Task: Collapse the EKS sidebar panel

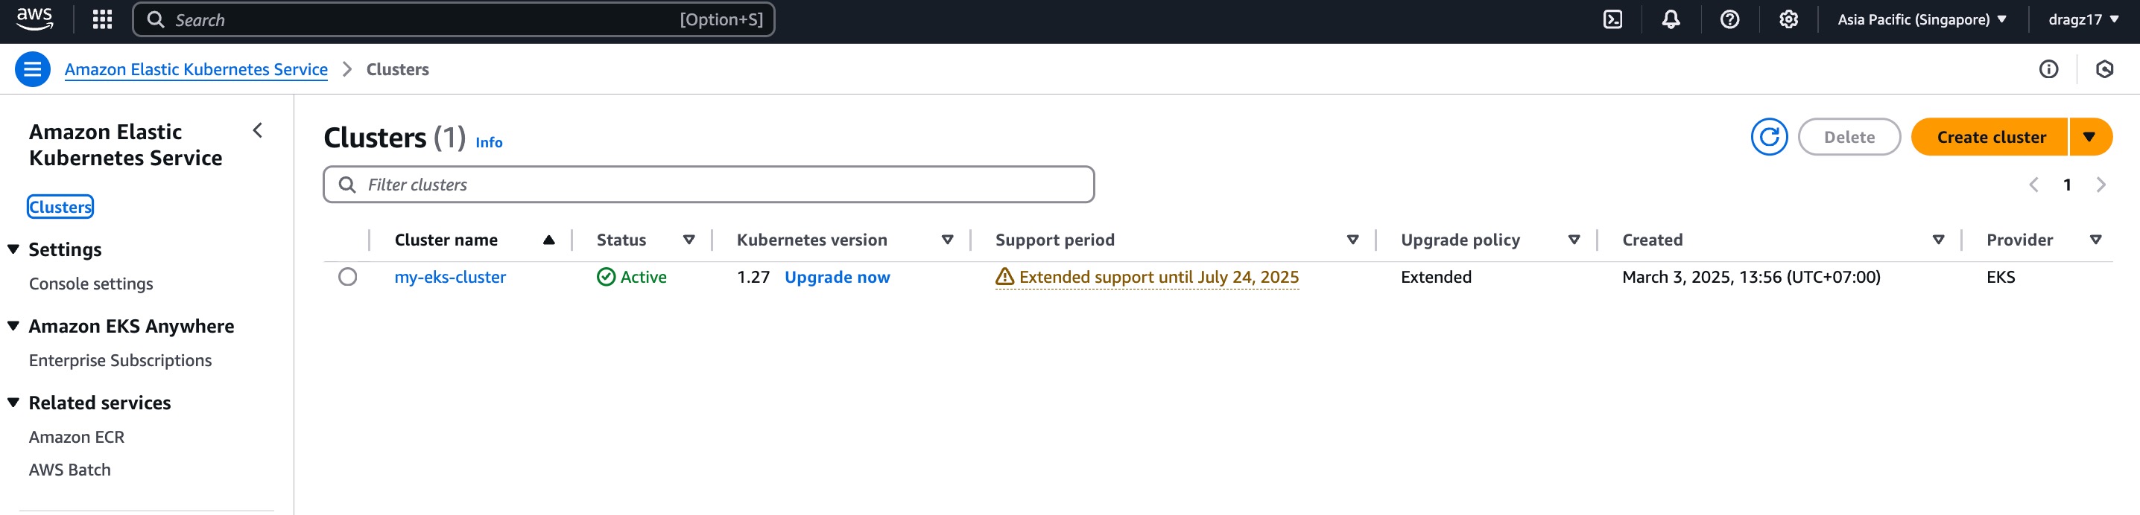Action: pyautogui.click(x=258, y=131)
